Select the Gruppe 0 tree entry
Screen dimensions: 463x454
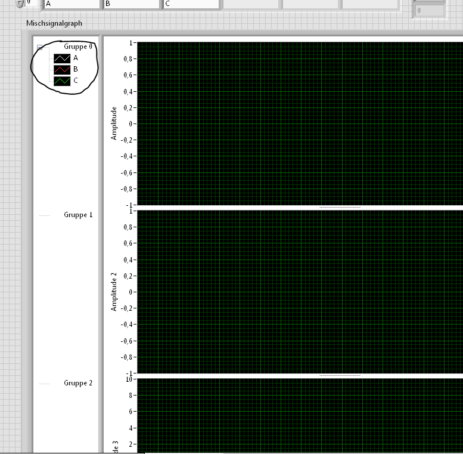78,47
